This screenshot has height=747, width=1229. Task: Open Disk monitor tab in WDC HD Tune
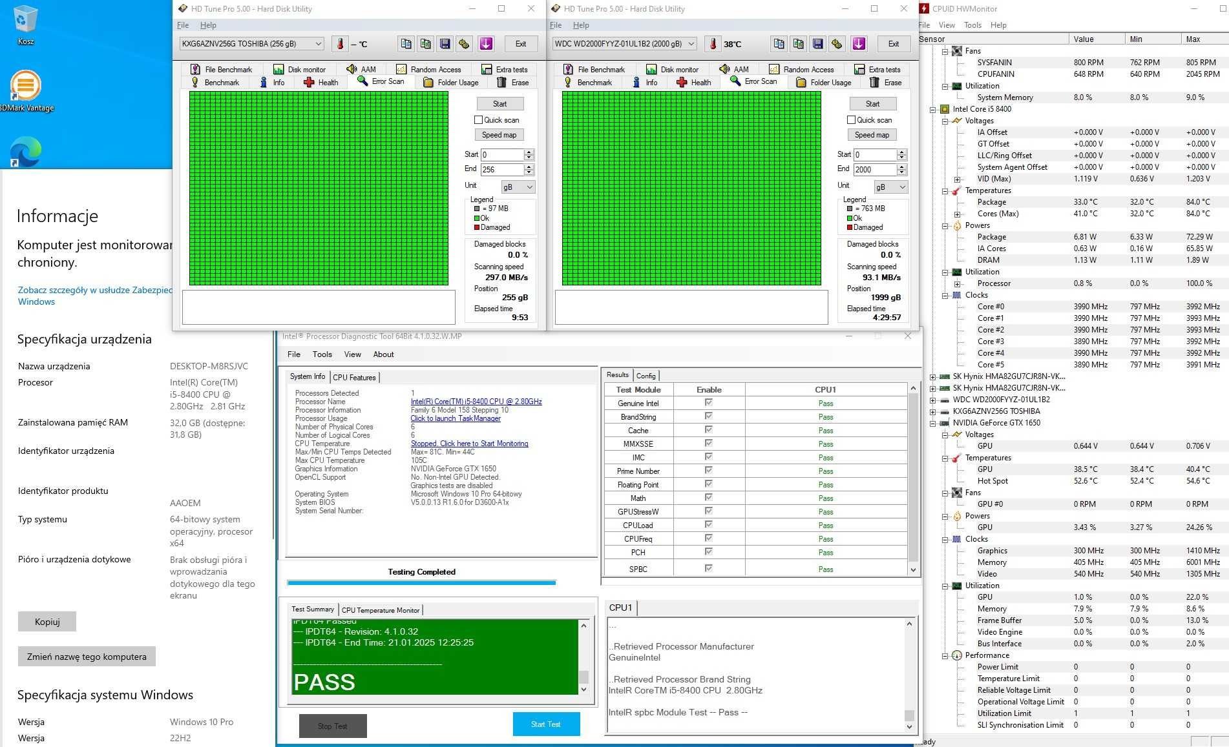[672, 69]
